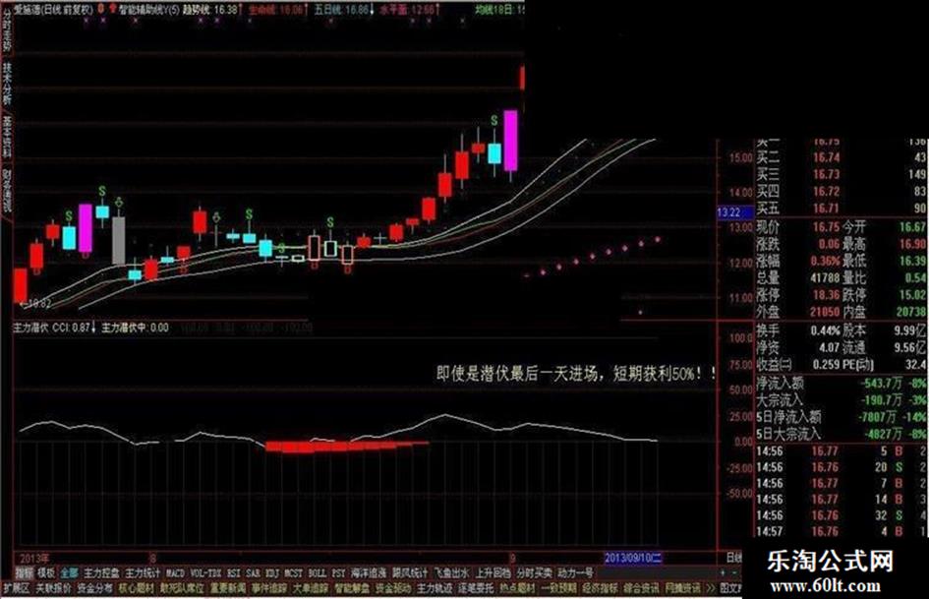Switch to PSY indicator
The height and width of the screenshot is (599, 929).
[x=339, y=573]
